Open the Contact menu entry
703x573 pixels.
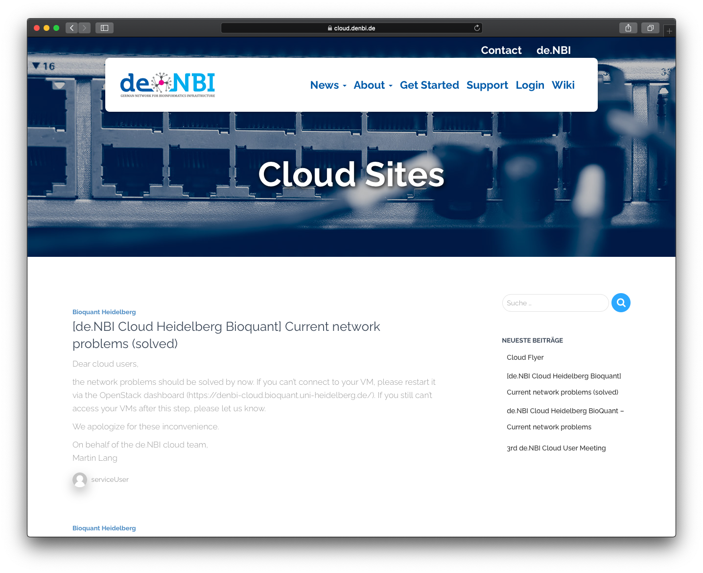[x=501, y=50]
